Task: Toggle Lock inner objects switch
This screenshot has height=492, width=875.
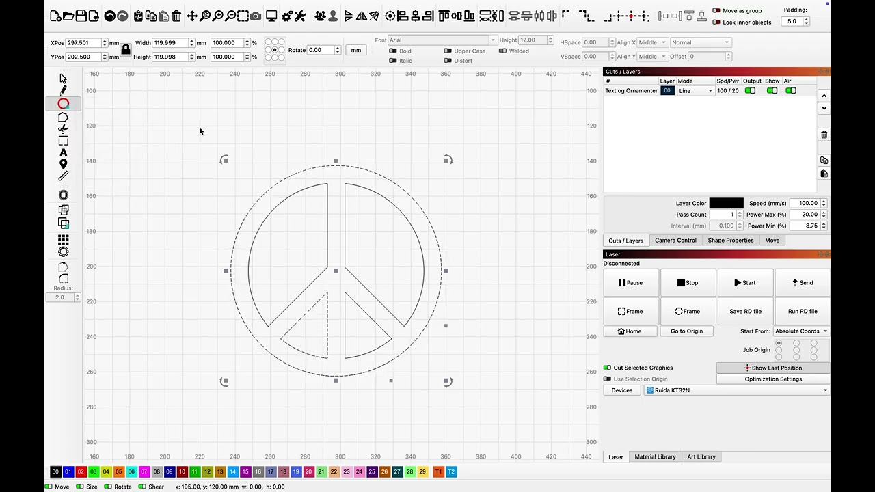Action: pos(716,23)
